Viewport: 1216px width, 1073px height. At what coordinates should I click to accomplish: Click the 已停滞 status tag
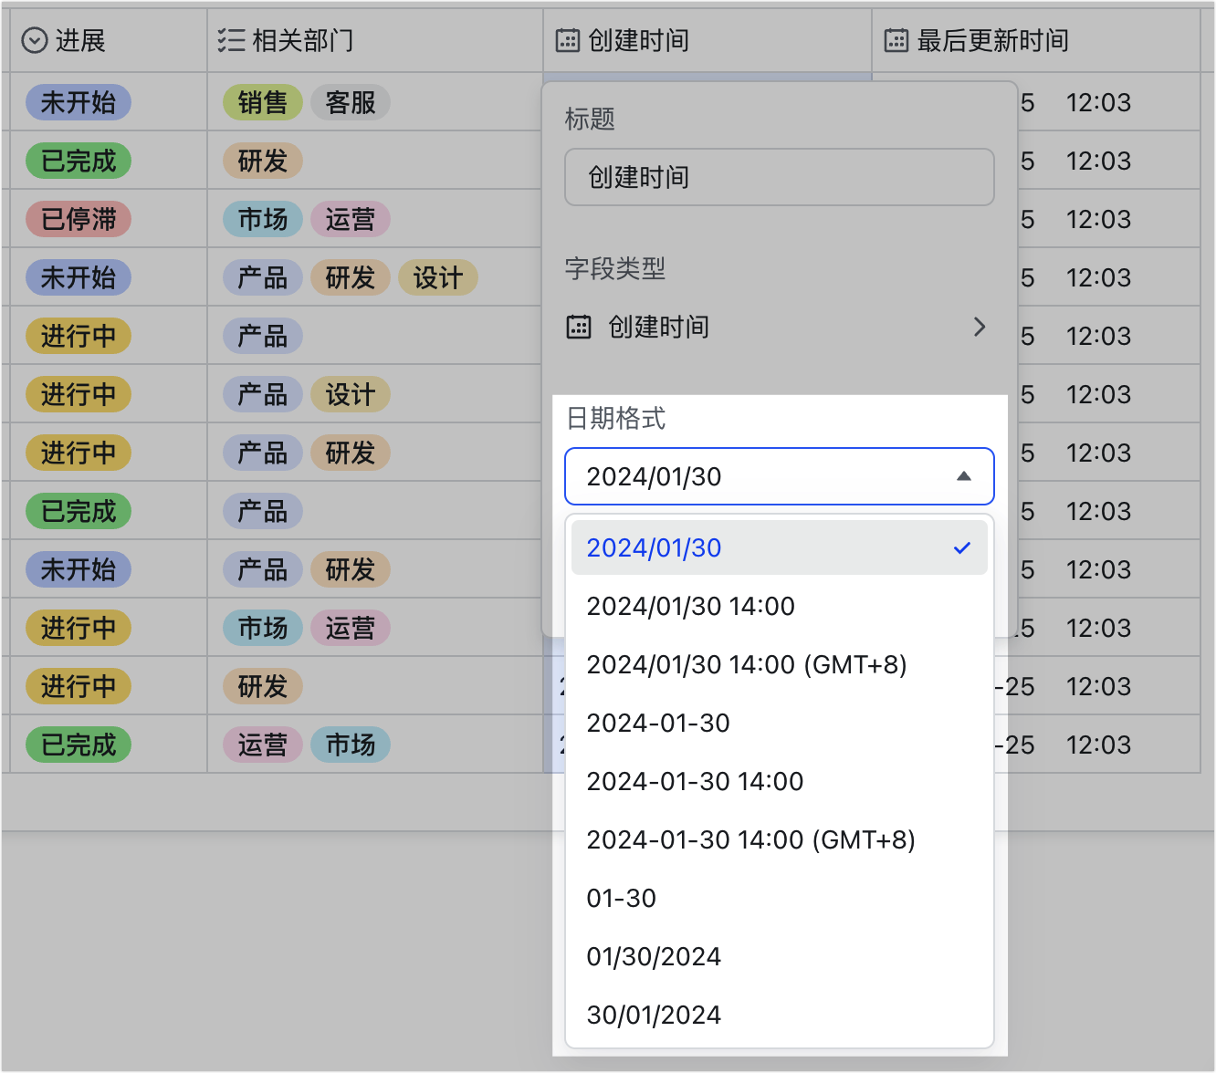[x=79, y=219]
